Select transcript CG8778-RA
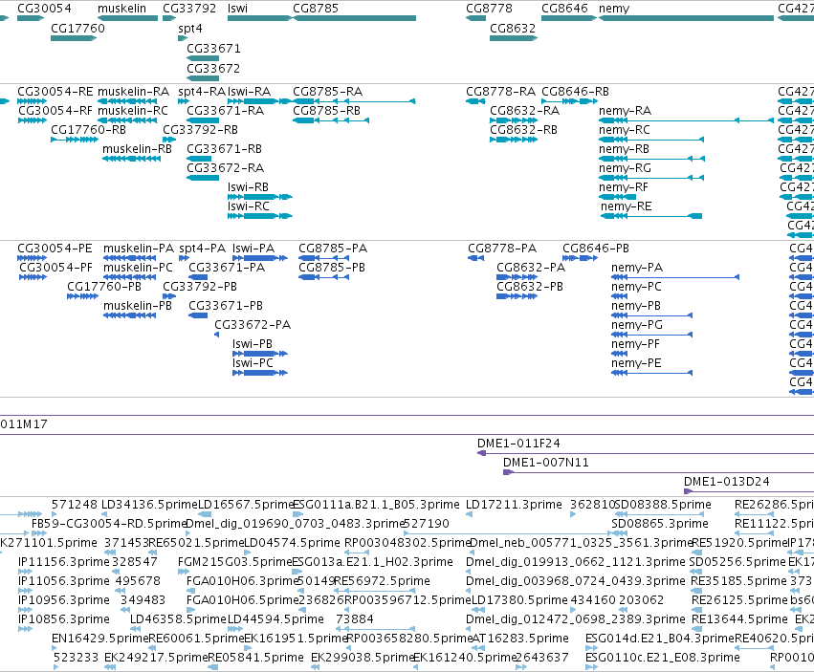Viewport: 814px width, 672px height. coord(500,92)
